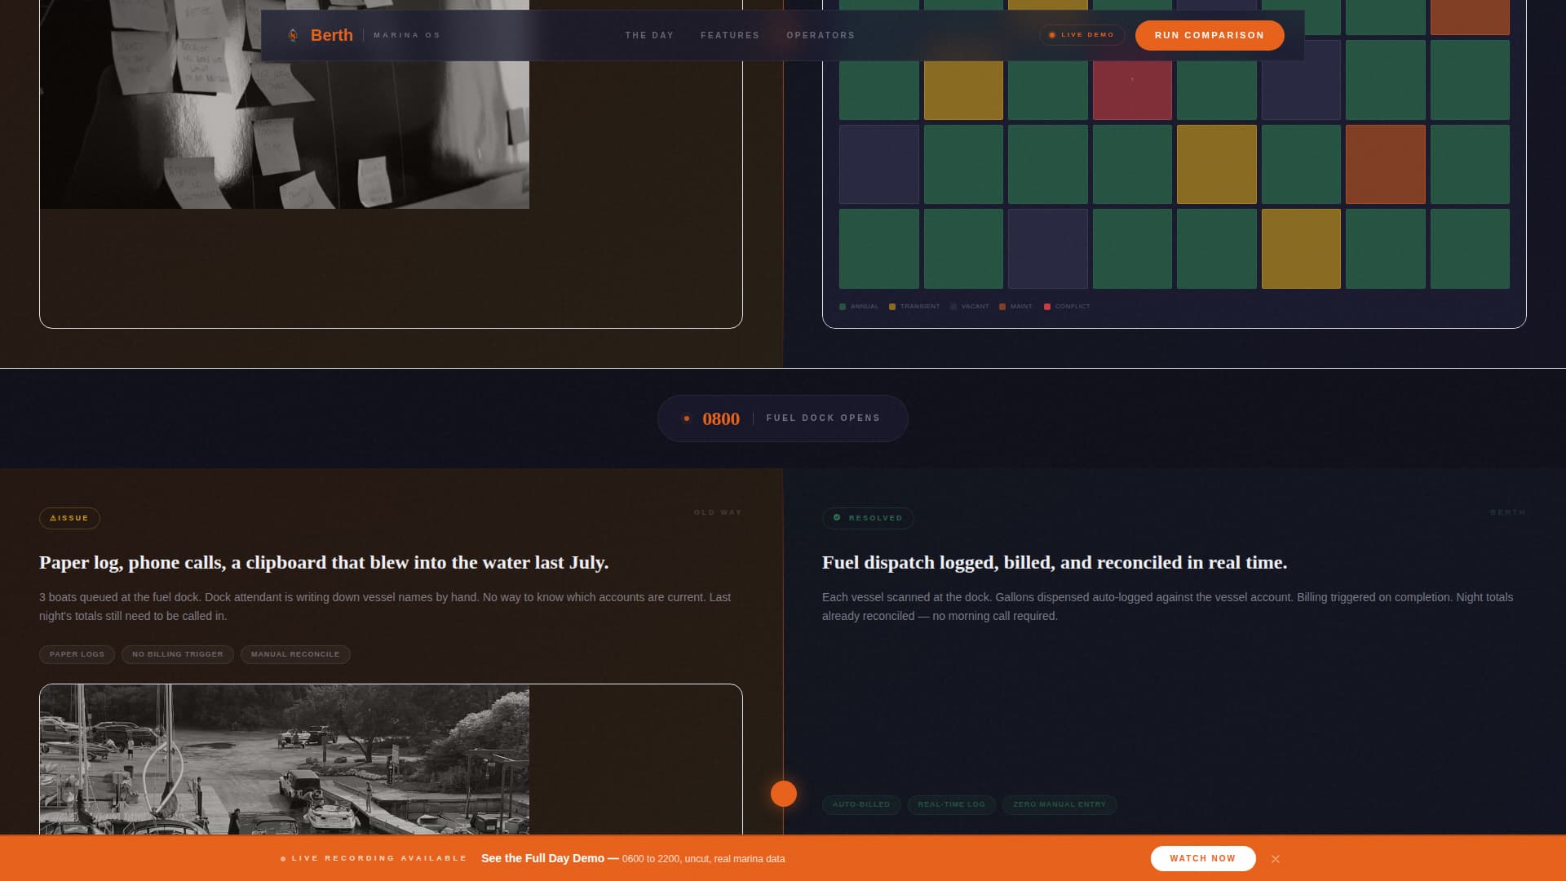1566x881 pixels.
Task: Open THE DAY navigation item
Action: click(649, 35)
